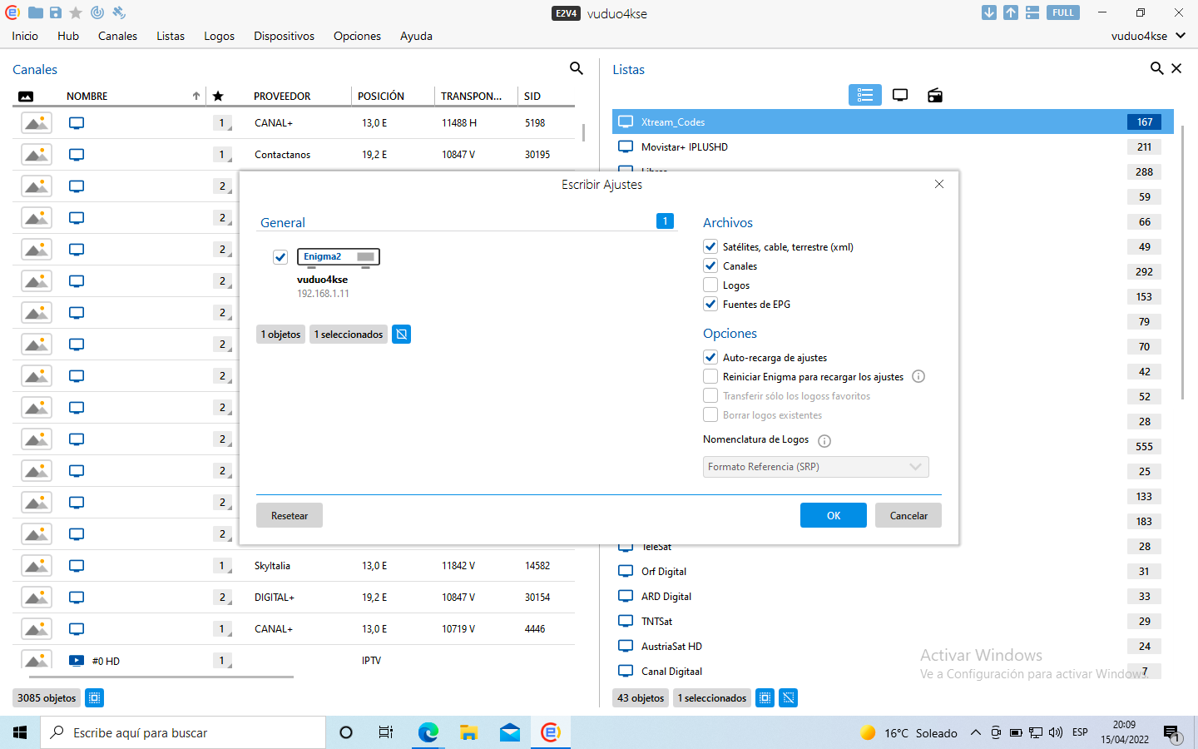Enable the Logos checkbox
This screenshot has height=749, width=1198.
click(710, 285)
